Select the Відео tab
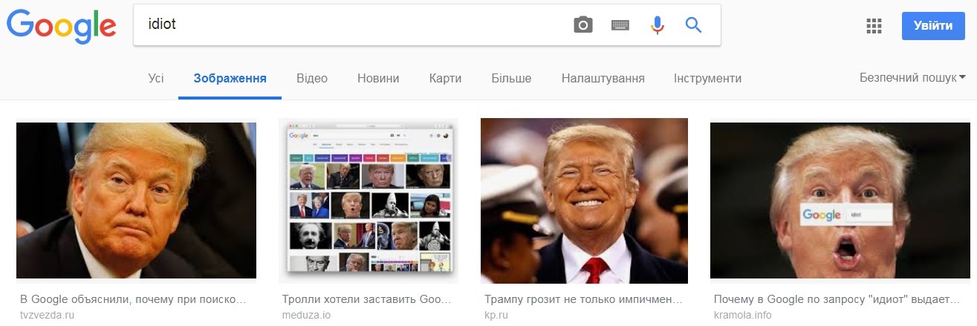 [312, 78]
